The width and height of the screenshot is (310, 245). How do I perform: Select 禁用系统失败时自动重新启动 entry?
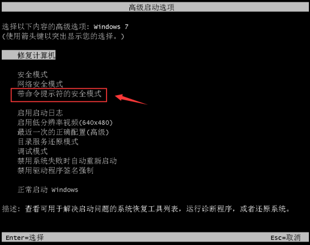click(x=67, y=161)
